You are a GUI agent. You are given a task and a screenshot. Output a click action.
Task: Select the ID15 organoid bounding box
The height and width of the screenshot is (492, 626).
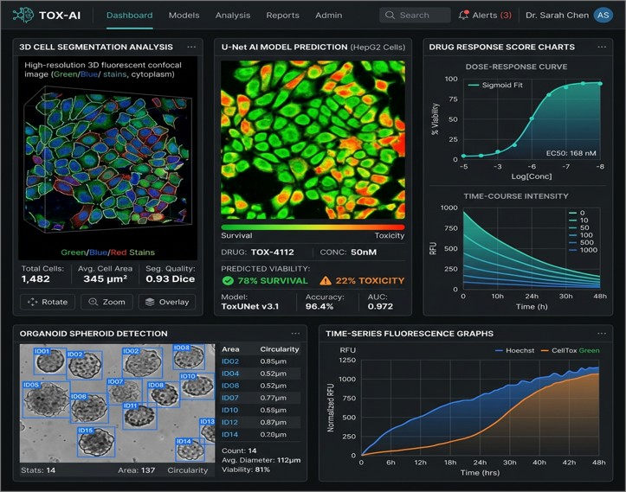click(x=96, y=442)
